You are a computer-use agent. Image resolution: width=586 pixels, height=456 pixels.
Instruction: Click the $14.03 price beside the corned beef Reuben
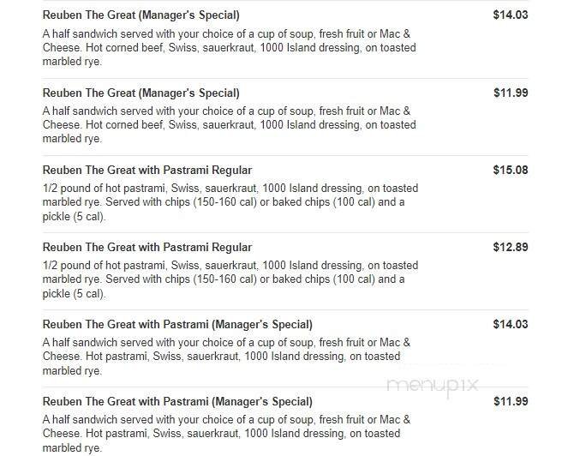coord(510,15)
